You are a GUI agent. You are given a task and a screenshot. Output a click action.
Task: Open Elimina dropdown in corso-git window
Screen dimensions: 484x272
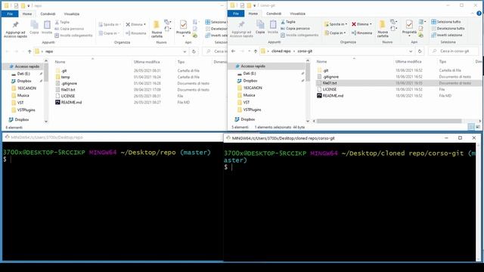click(x=361, y=24)
